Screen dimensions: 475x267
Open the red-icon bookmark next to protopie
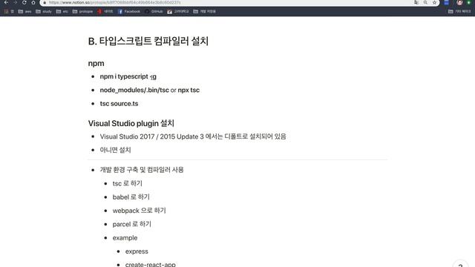105,12
